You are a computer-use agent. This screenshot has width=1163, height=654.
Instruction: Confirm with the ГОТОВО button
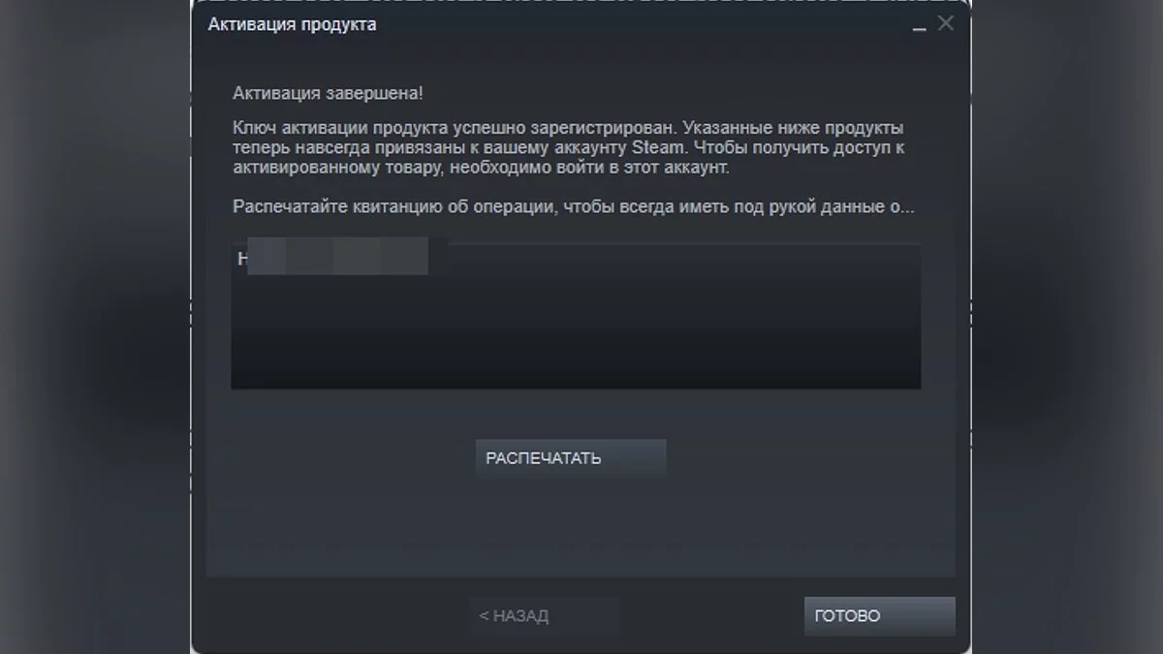pos(879,616)
